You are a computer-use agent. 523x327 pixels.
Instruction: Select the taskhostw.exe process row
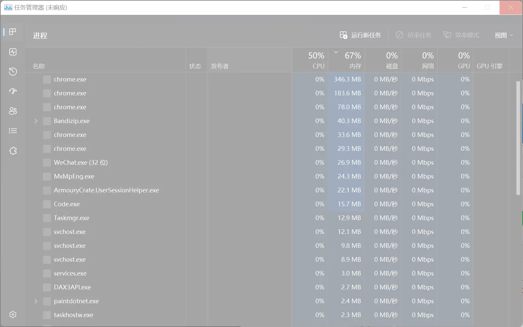[x=267, y=315]
